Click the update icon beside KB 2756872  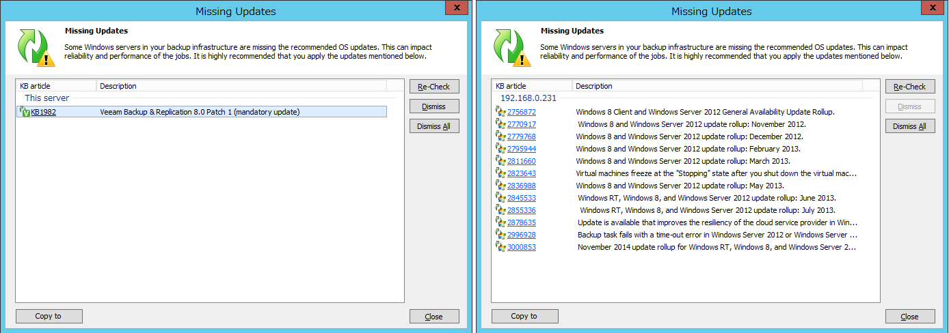500,112
